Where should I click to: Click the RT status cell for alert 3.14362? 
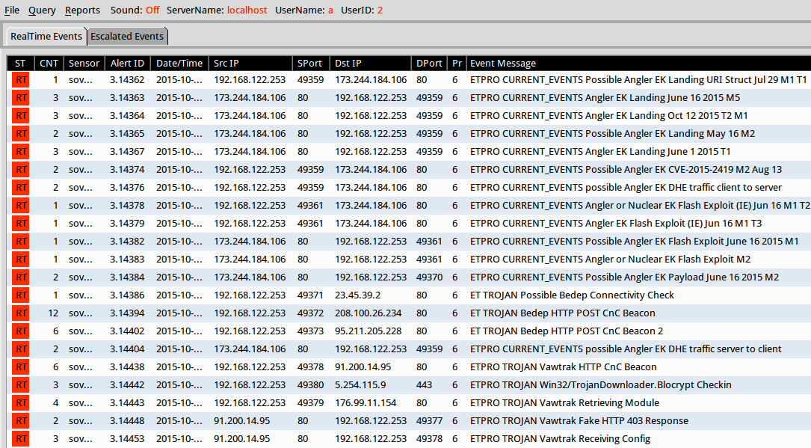[21, 80]
